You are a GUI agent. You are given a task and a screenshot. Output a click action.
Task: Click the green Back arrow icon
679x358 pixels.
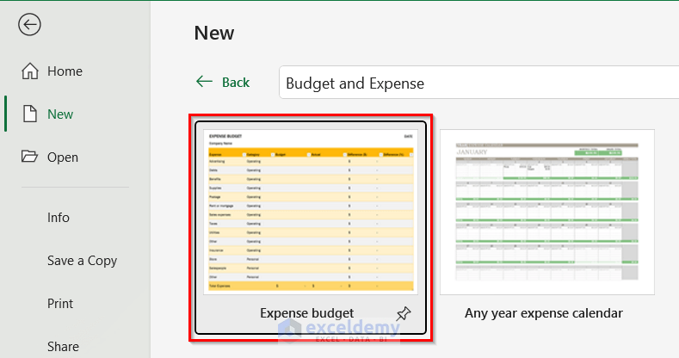point(204,82)
